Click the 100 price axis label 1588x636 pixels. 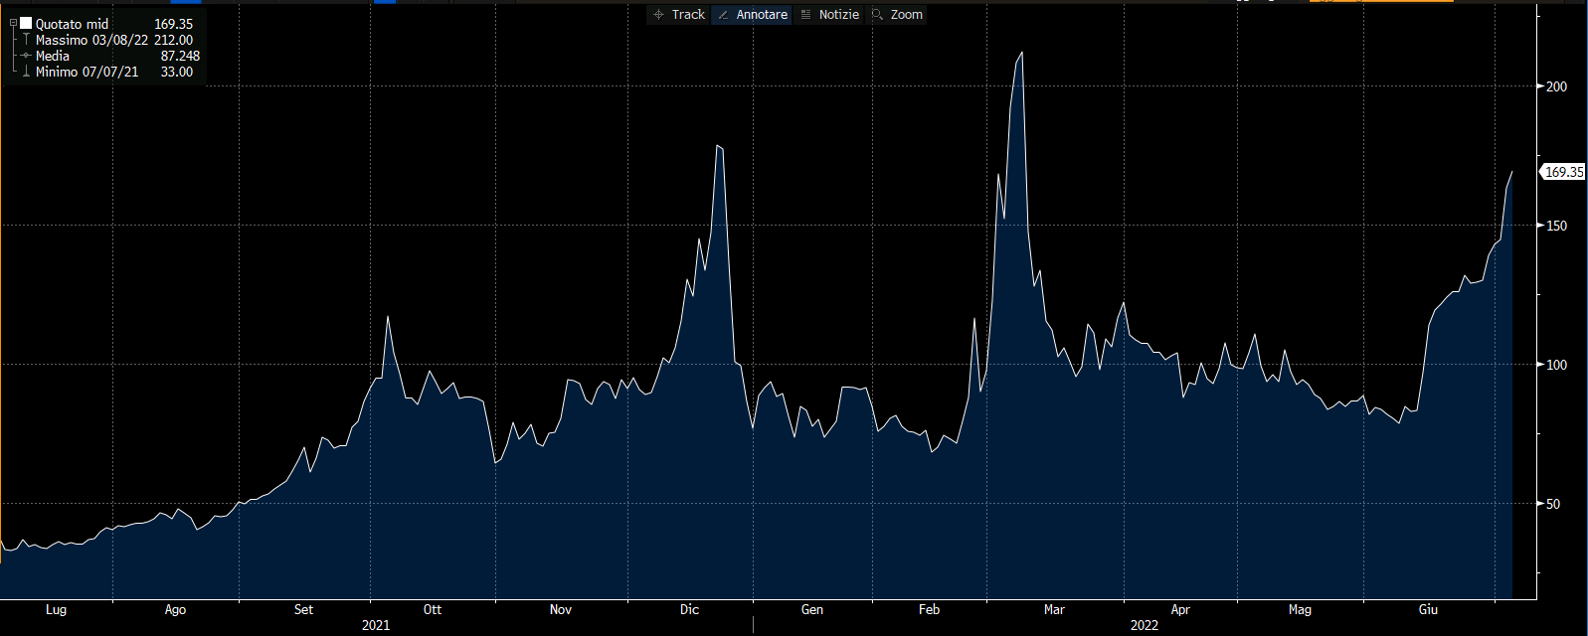(1556, 365)
